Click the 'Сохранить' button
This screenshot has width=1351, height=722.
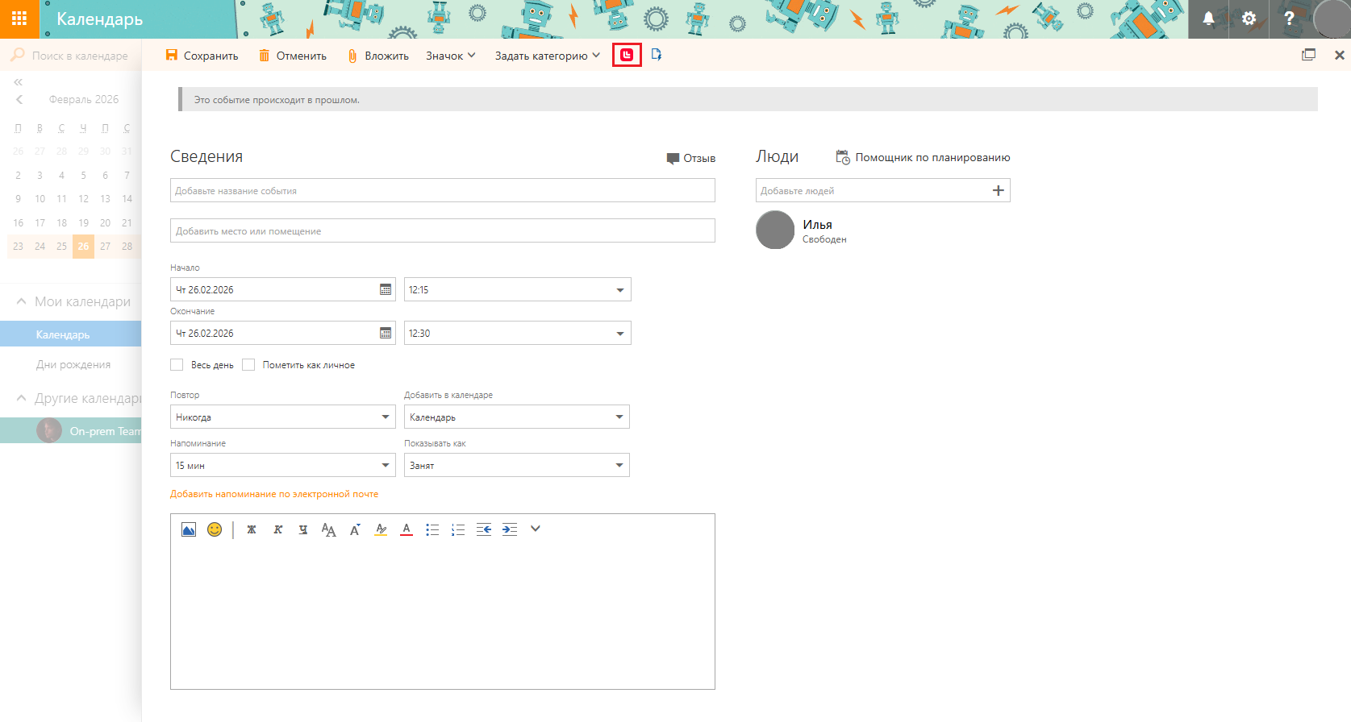coord(202,56)
